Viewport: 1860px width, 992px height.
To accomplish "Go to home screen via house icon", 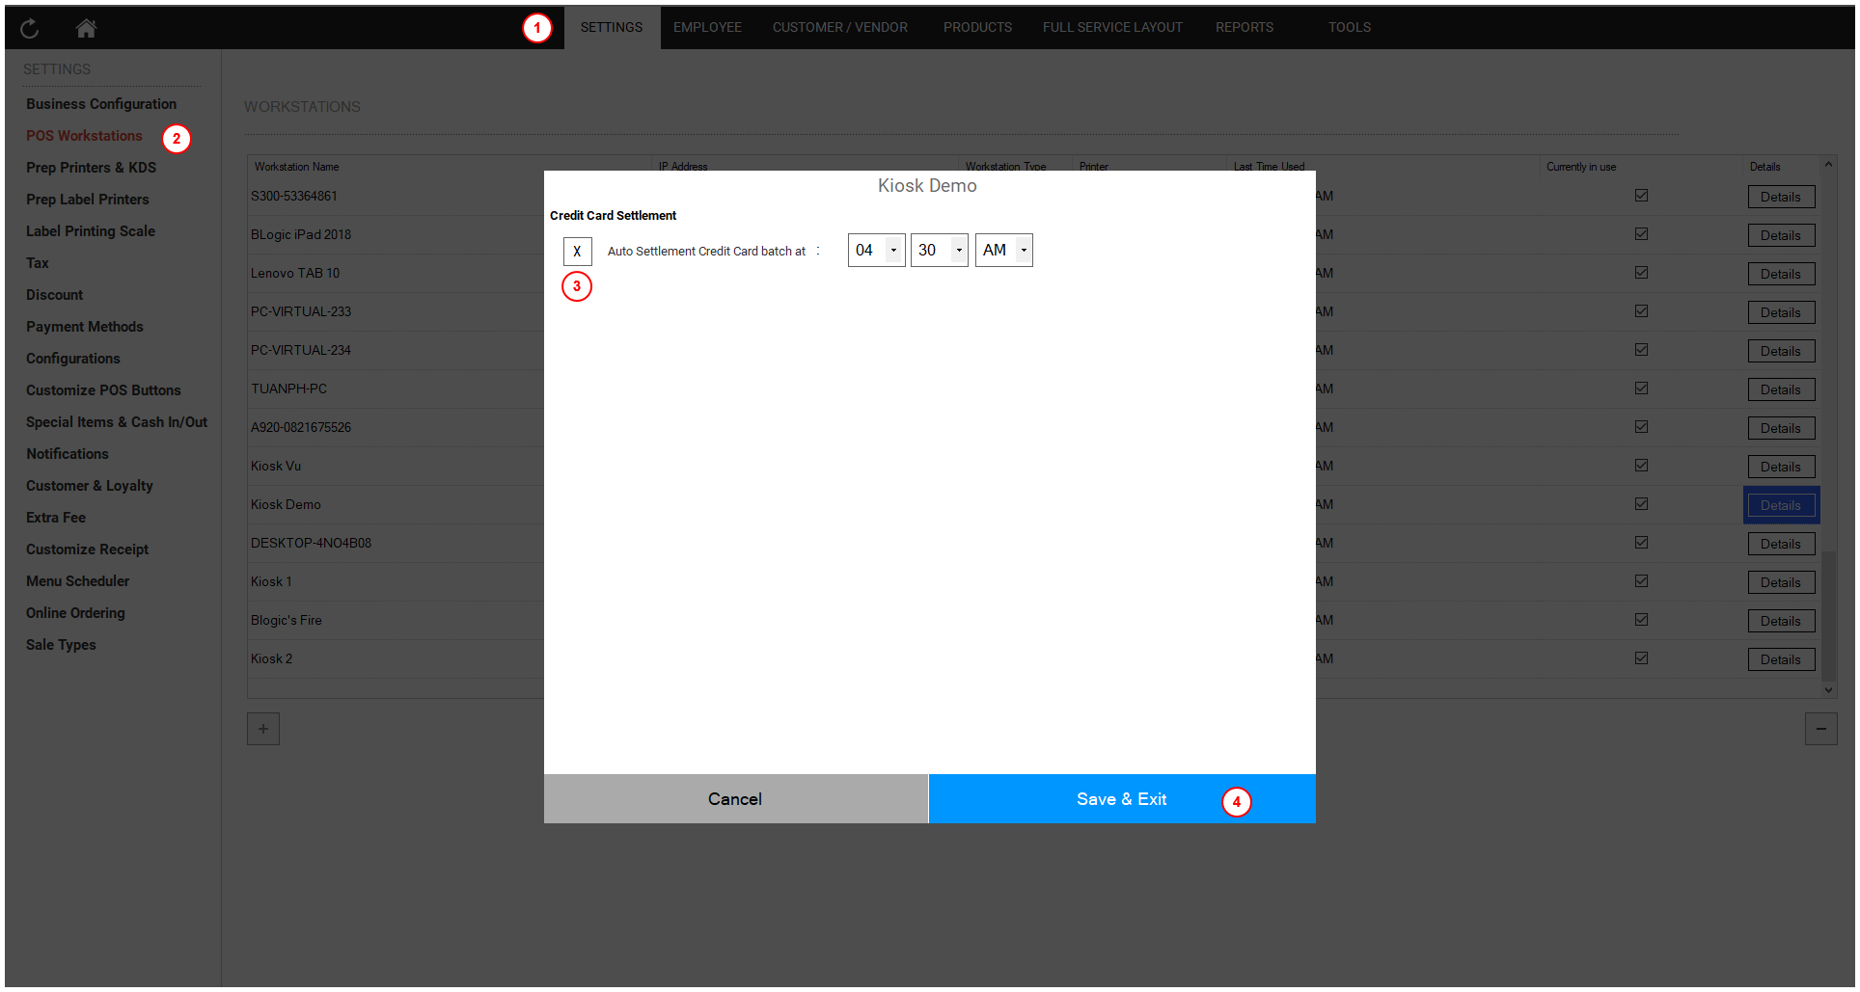I will coord(86,29).
